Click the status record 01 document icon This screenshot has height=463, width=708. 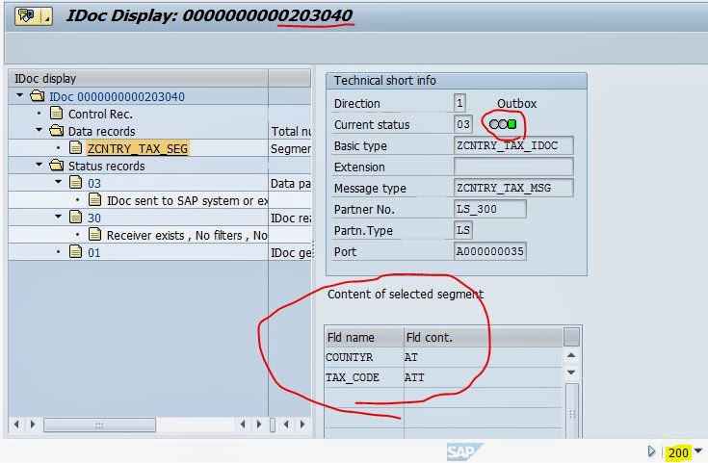pyautogui.click(x=75, y=252)
